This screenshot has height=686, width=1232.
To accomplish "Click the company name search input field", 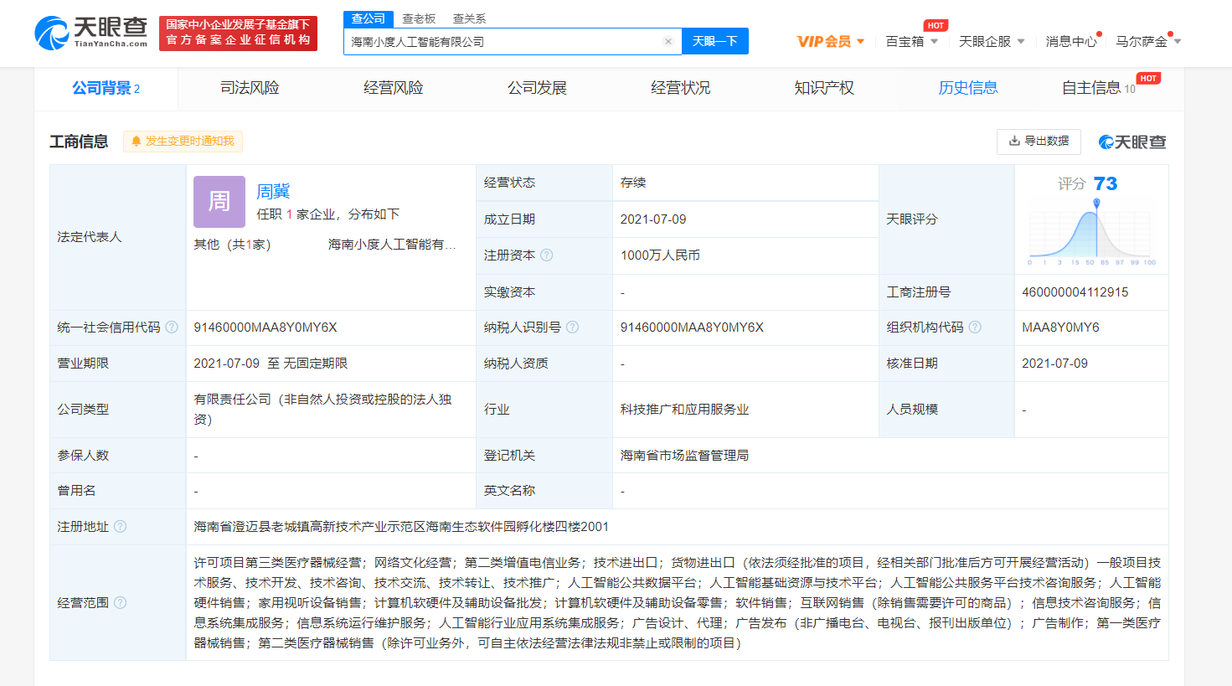I will (503, 42).
